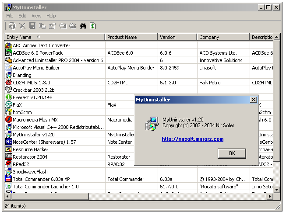The height and width of the screenshot is (215, 286).
Task: Click the vertical scrollbar up arrow
Action: 277,37
